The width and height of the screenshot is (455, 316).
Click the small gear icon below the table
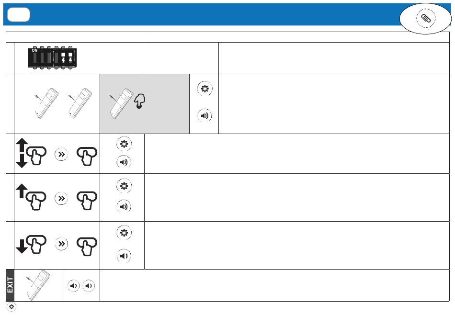11,306
